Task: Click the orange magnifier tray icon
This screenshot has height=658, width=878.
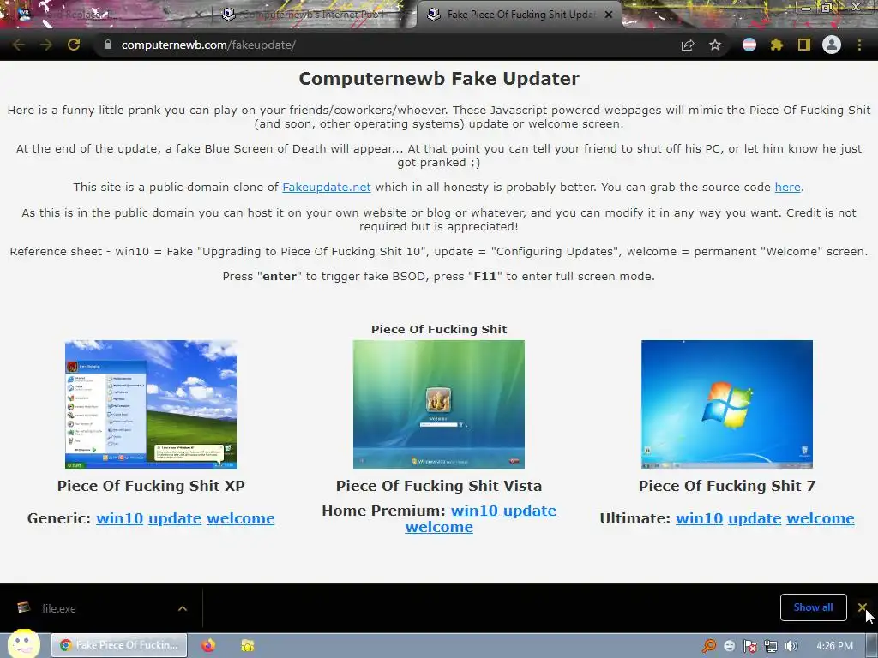Action: pyautogui.click(x=709, y=646)
